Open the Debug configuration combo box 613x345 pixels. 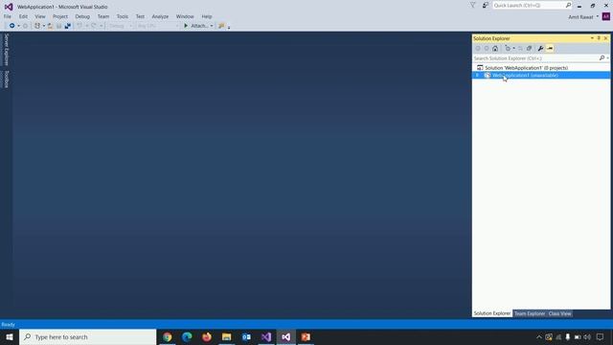pyautogui.click(x=121, y=26)
